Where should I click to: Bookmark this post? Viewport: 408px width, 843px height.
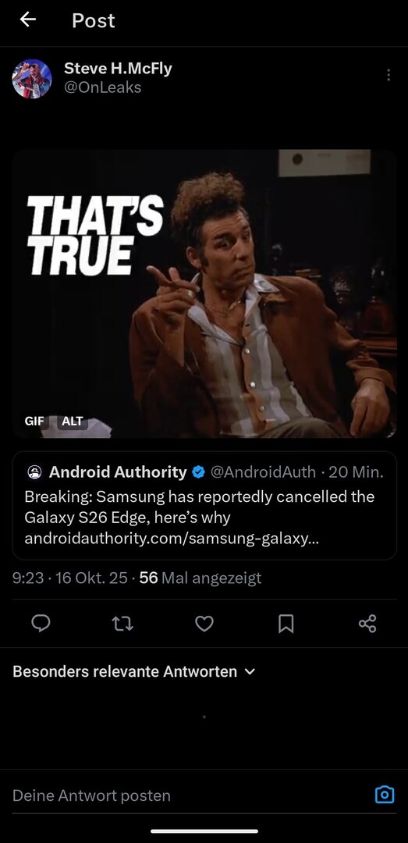tap(286, 624)
